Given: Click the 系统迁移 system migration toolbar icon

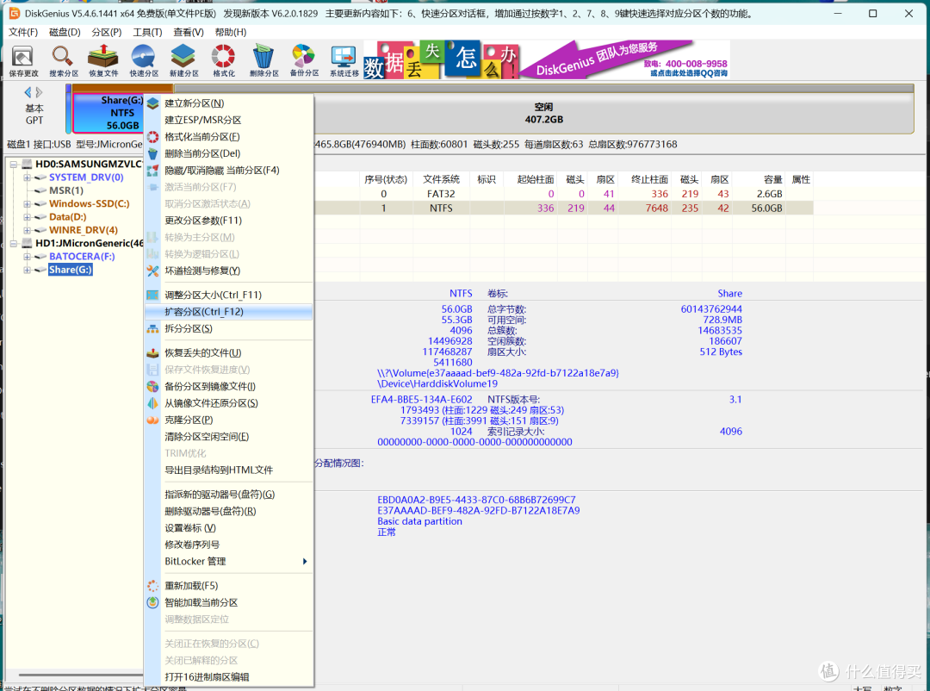Looking at the screenshot, I should [344, 60].
